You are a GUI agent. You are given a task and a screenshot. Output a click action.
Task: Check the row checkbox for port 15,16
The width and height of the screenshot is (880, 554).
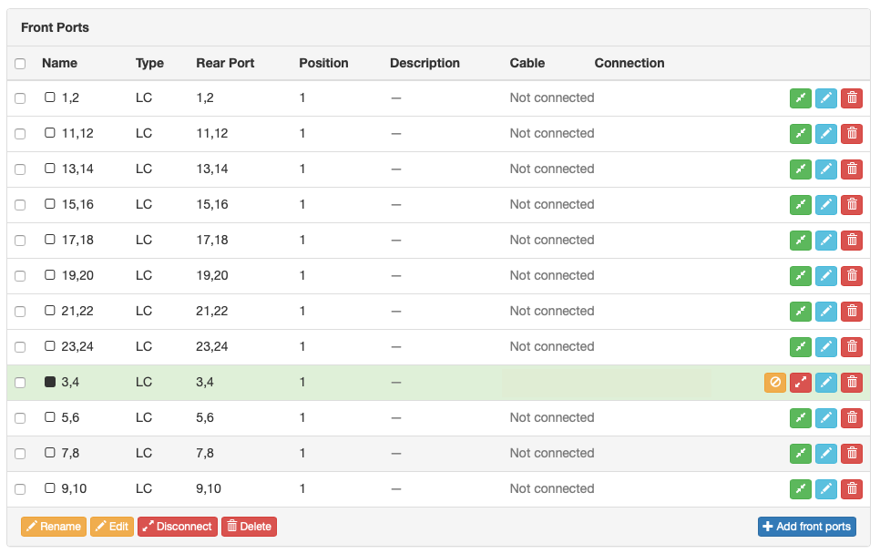click(20, 205)
